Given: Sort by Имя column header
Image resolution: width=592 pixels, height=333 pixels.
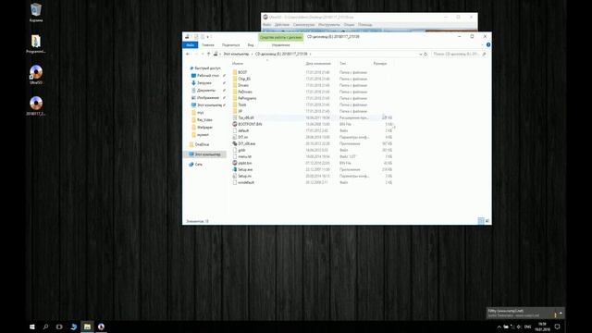Looking at the screenshot, I should point(238,64).
